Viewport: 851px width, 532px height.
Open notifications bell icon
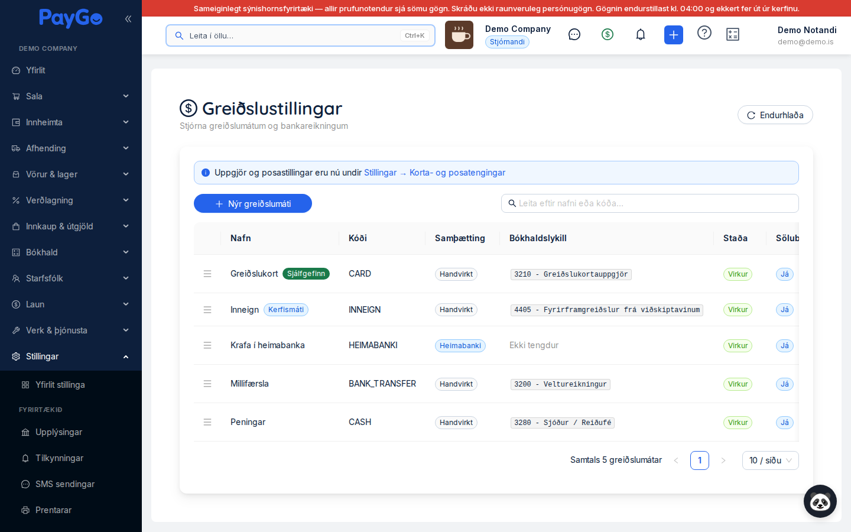(641, 34)
